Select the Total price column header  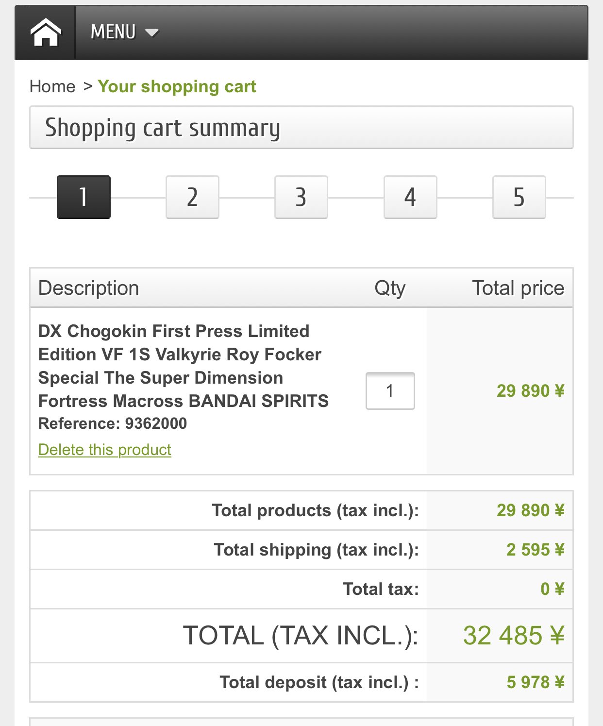518,288
